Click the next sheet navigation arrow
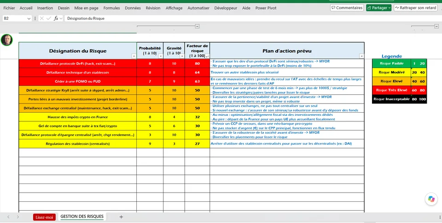Image resolution: width=442 pixels, height=223 pixels. click(x=18, y=217)
